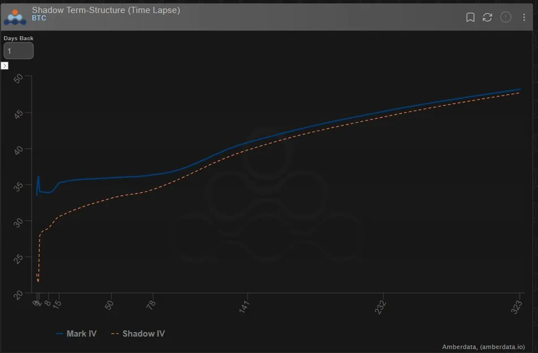Open the info alert circle icon
The width and height of the screenshot is (538, 353).
point(506,17)
